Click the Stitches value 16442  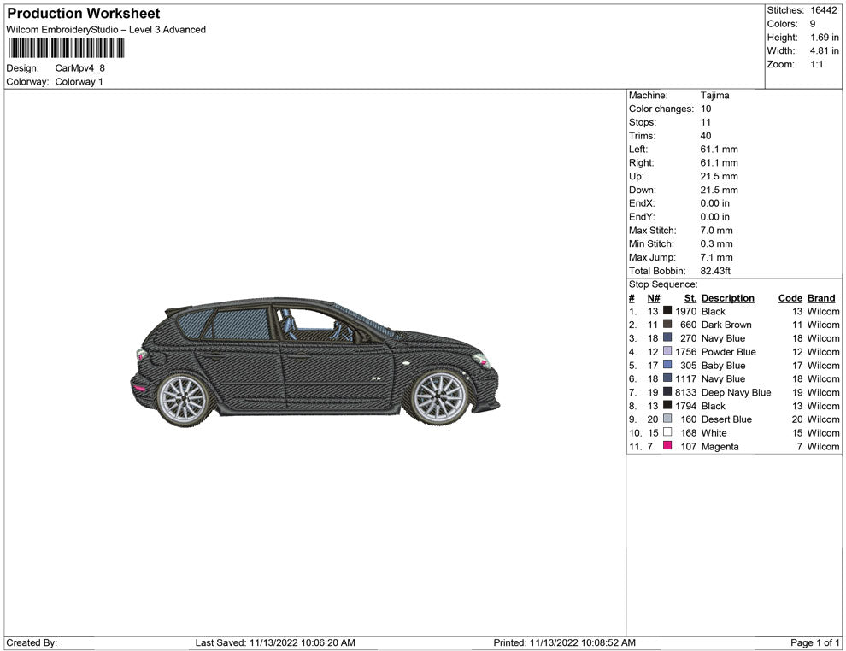click(x=824, y=10)
